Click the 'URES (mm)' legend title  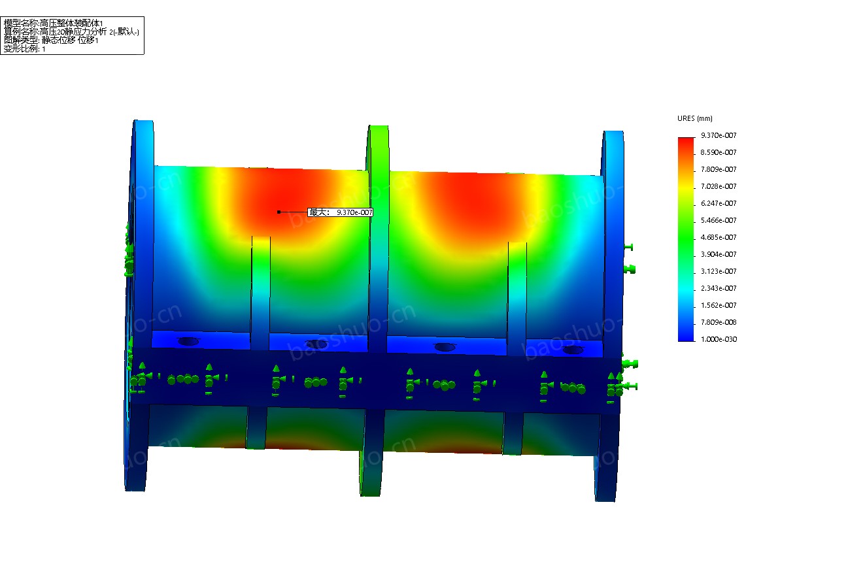[695, 118]
